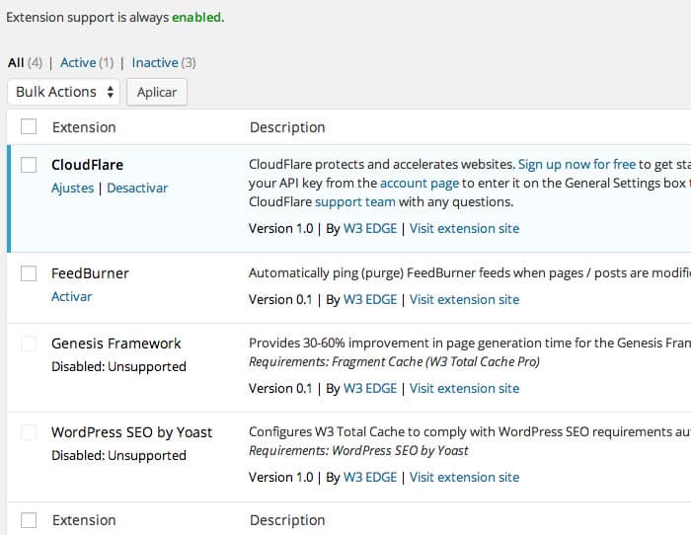Click Desactivar under CloudFlare
The height and width of the screenshot is (535, 691).
137,189
